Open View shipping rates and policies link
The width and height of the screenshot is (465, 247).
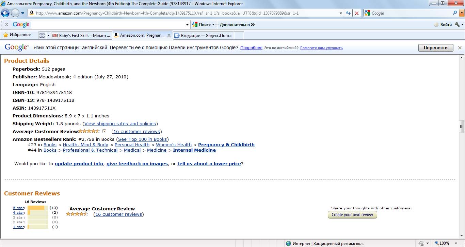click(120, 124)
